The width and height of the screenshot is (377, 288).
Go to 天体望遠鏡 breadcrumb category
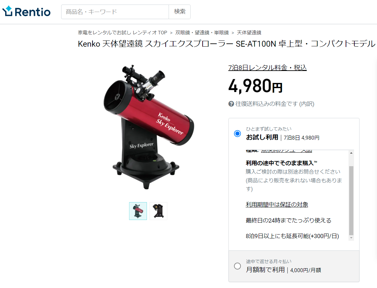click(x=249, y=32)
